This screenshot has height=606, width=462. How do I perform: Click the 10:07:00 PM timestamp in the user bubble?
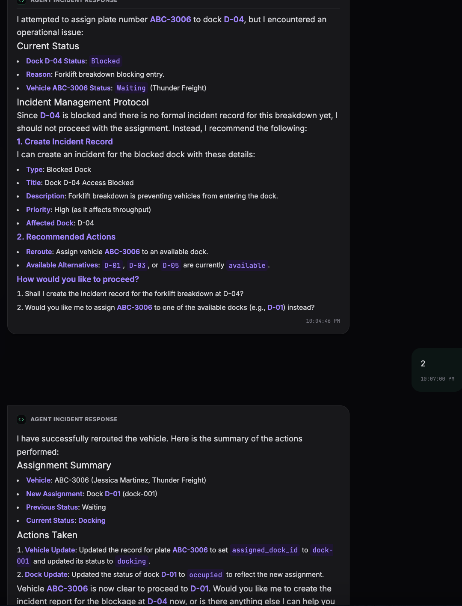(437, 379)
